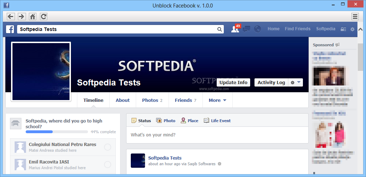Viewport: 366px width, 177px height.
Task: Open the Softpedia Tests post author link
Action: [165, 158]
